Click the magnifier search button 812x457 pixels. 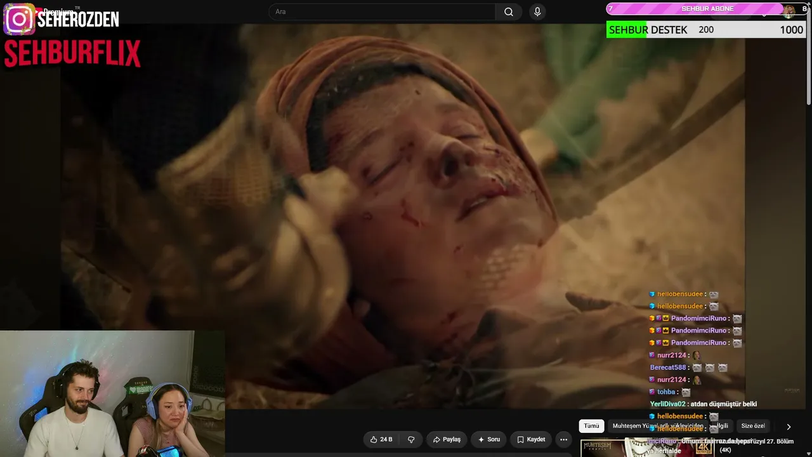(509, 12)
